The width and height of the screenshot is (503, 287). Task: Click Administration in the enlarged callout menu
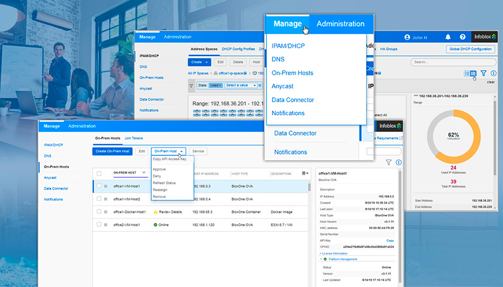(340, 24)
